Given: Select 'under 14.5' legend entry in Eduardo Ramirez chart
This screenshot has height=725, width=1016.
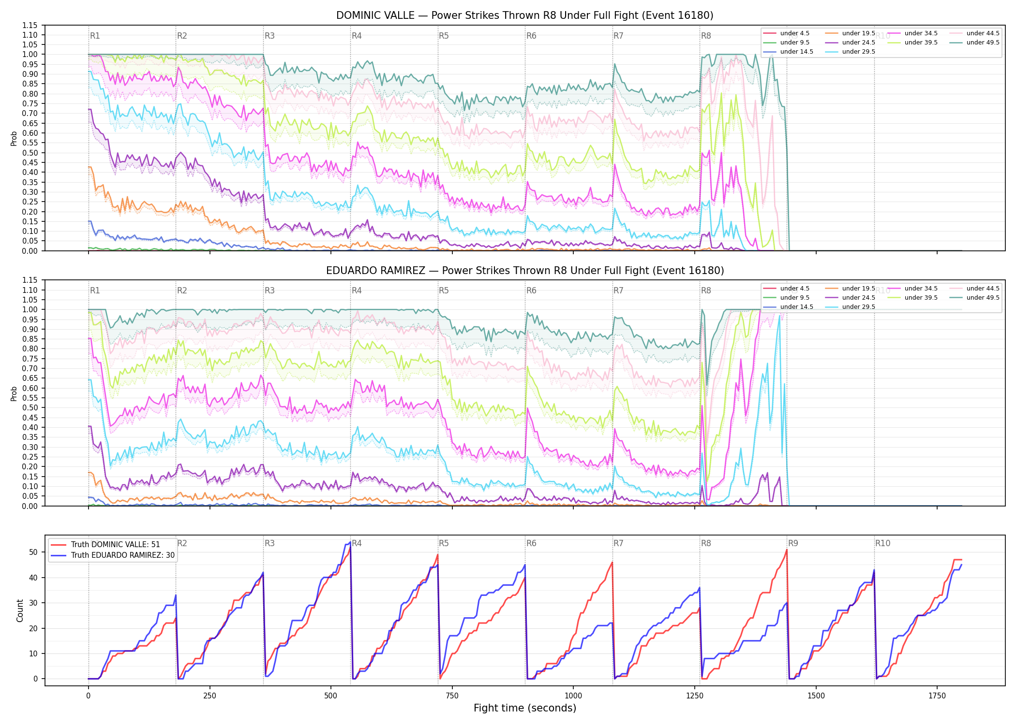Looking at the screenshot, I should 788,307.
